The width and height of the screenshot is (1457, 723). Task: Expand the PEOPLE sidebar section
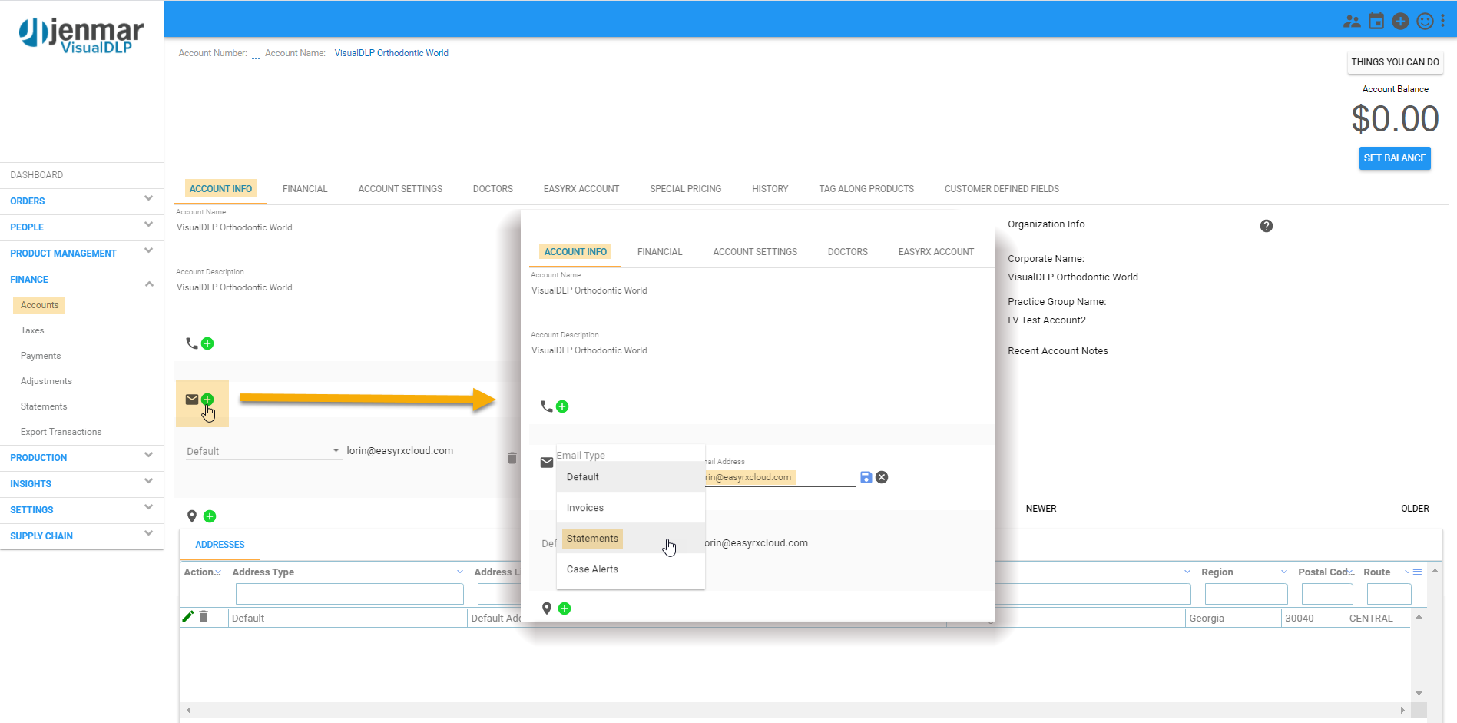point(148,225)
